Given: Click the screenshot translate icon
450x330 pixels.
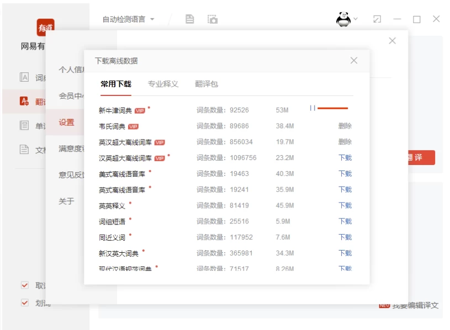Looking at the screenshot, I should click(x=213, y=19).
